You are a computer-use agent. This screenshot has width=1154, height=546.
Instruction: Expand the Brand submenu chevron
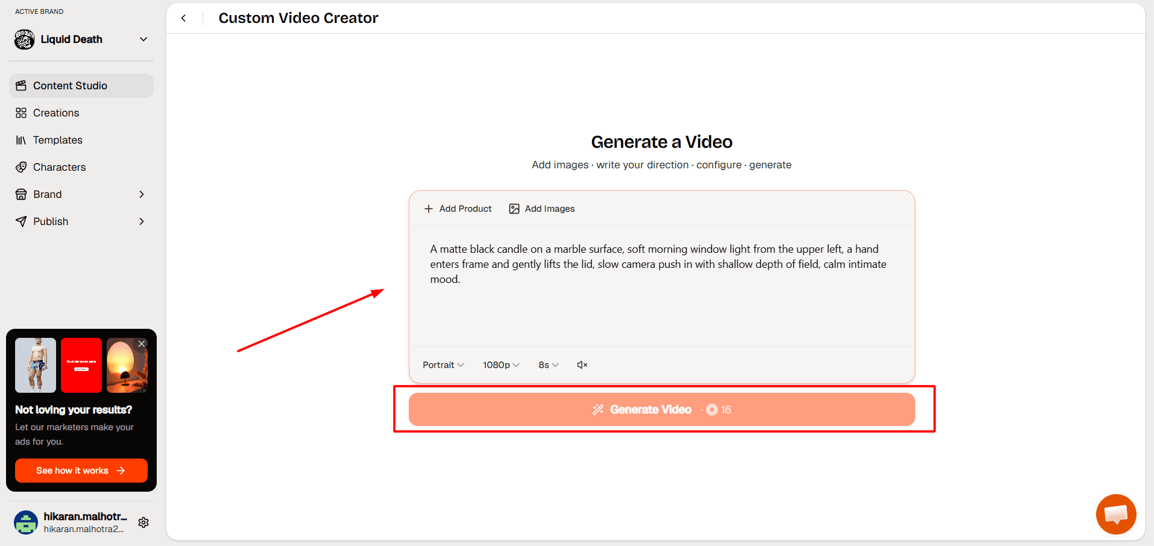pos(142,194)
